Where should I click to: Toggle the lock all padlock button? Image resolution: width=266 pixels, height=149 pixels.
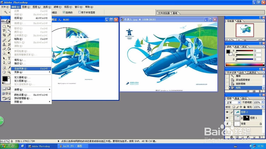pos(244,107)
